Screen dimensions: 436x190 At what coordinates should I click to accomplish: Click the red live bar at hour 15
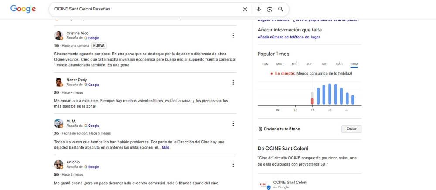312,101
